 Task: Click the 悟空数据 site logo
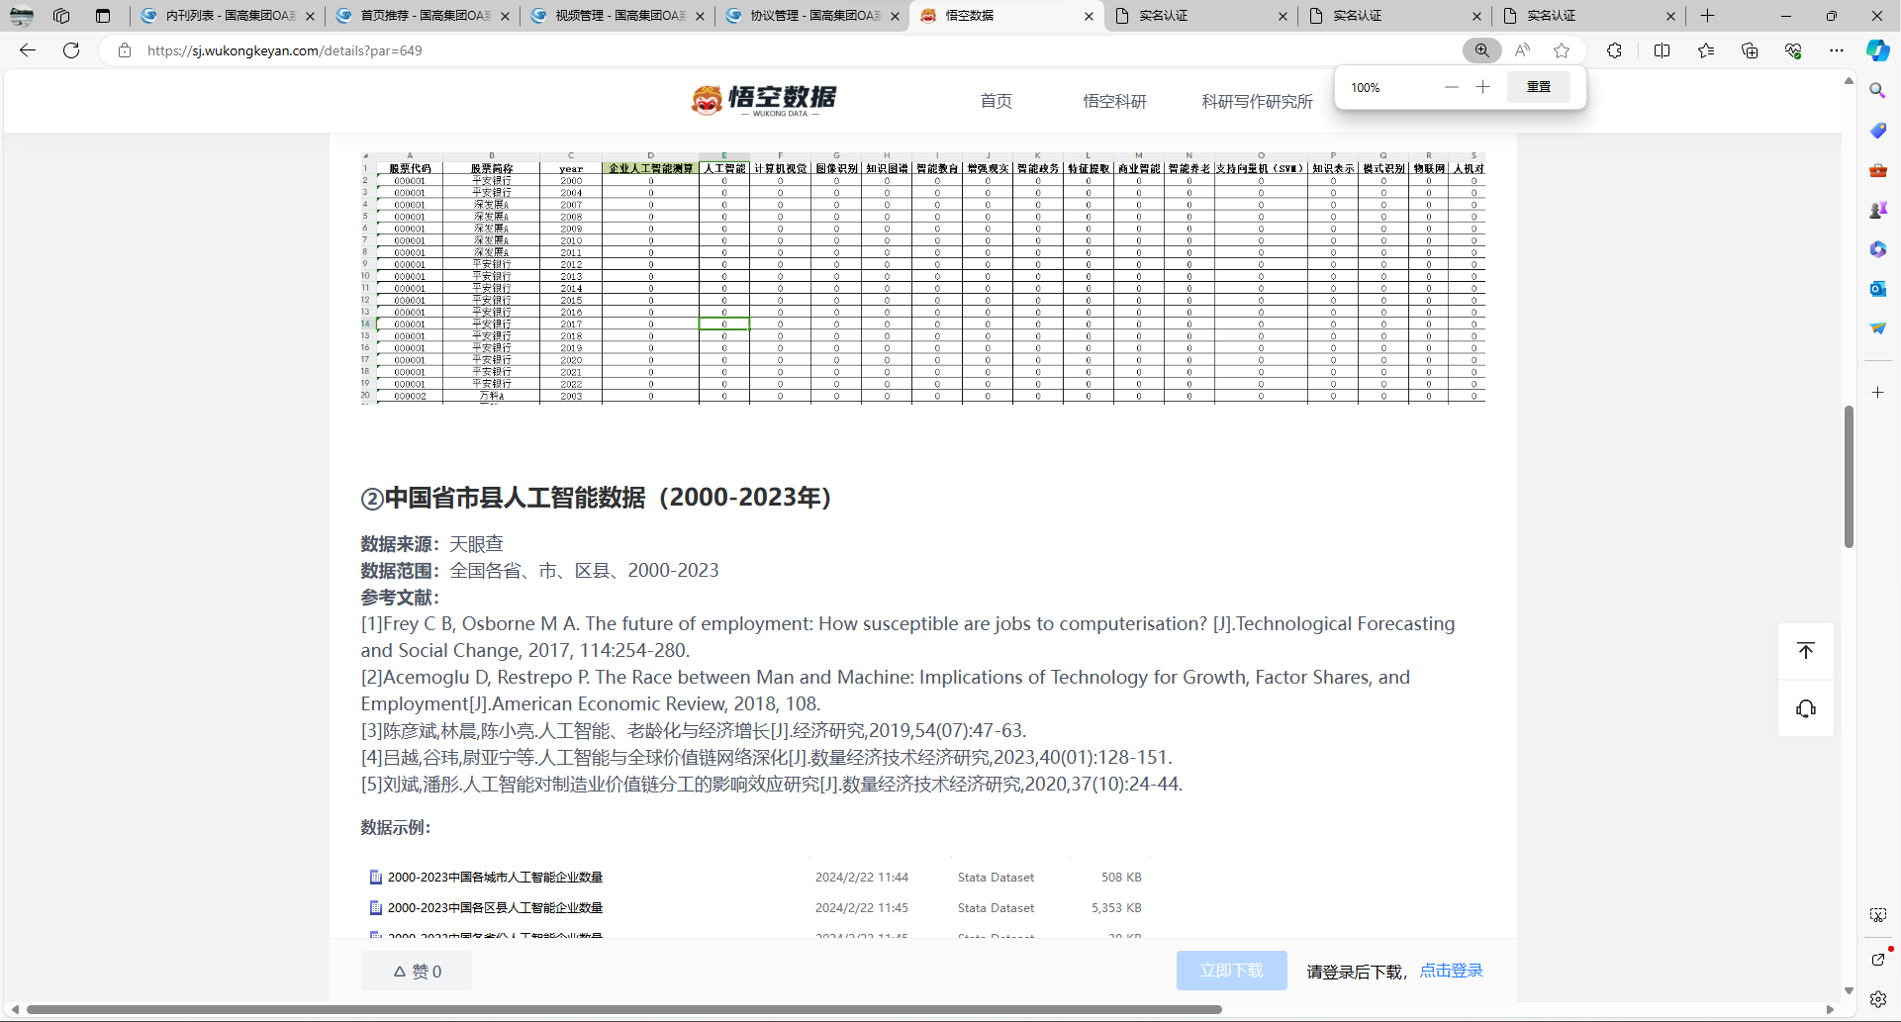click(764, 100)
